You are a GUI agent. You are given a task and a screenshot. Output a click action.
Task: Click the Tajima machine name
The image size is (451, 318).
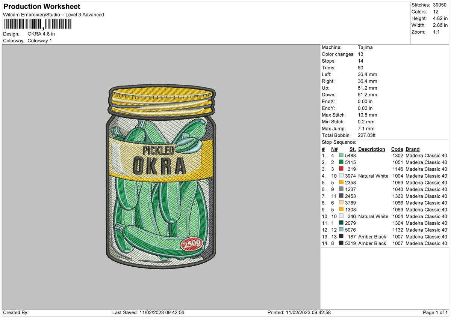tap(365, 47)
